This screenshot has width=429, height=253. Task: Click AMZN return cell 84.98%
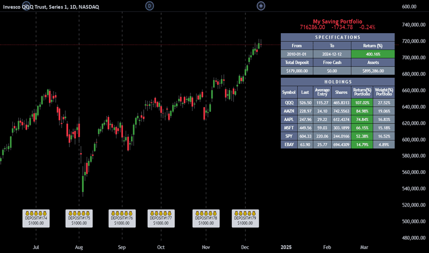[362, 111]
